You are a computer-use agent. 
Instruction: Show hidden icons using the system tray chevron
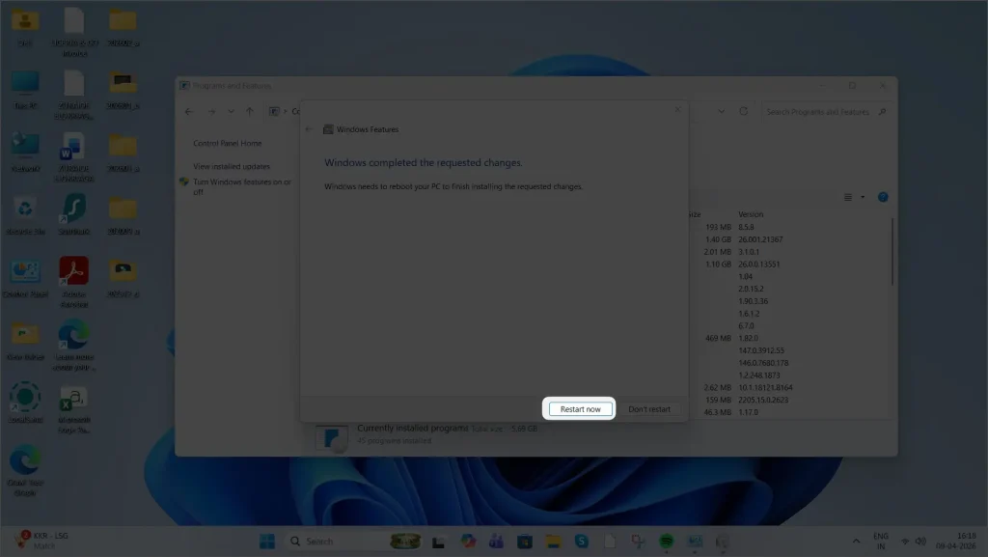(858, 542)
